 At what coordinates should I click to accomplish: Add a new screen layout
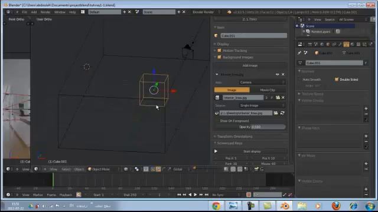click(125, 12)
